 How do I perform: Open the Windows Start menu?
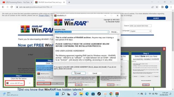click(x=57, y=94)
